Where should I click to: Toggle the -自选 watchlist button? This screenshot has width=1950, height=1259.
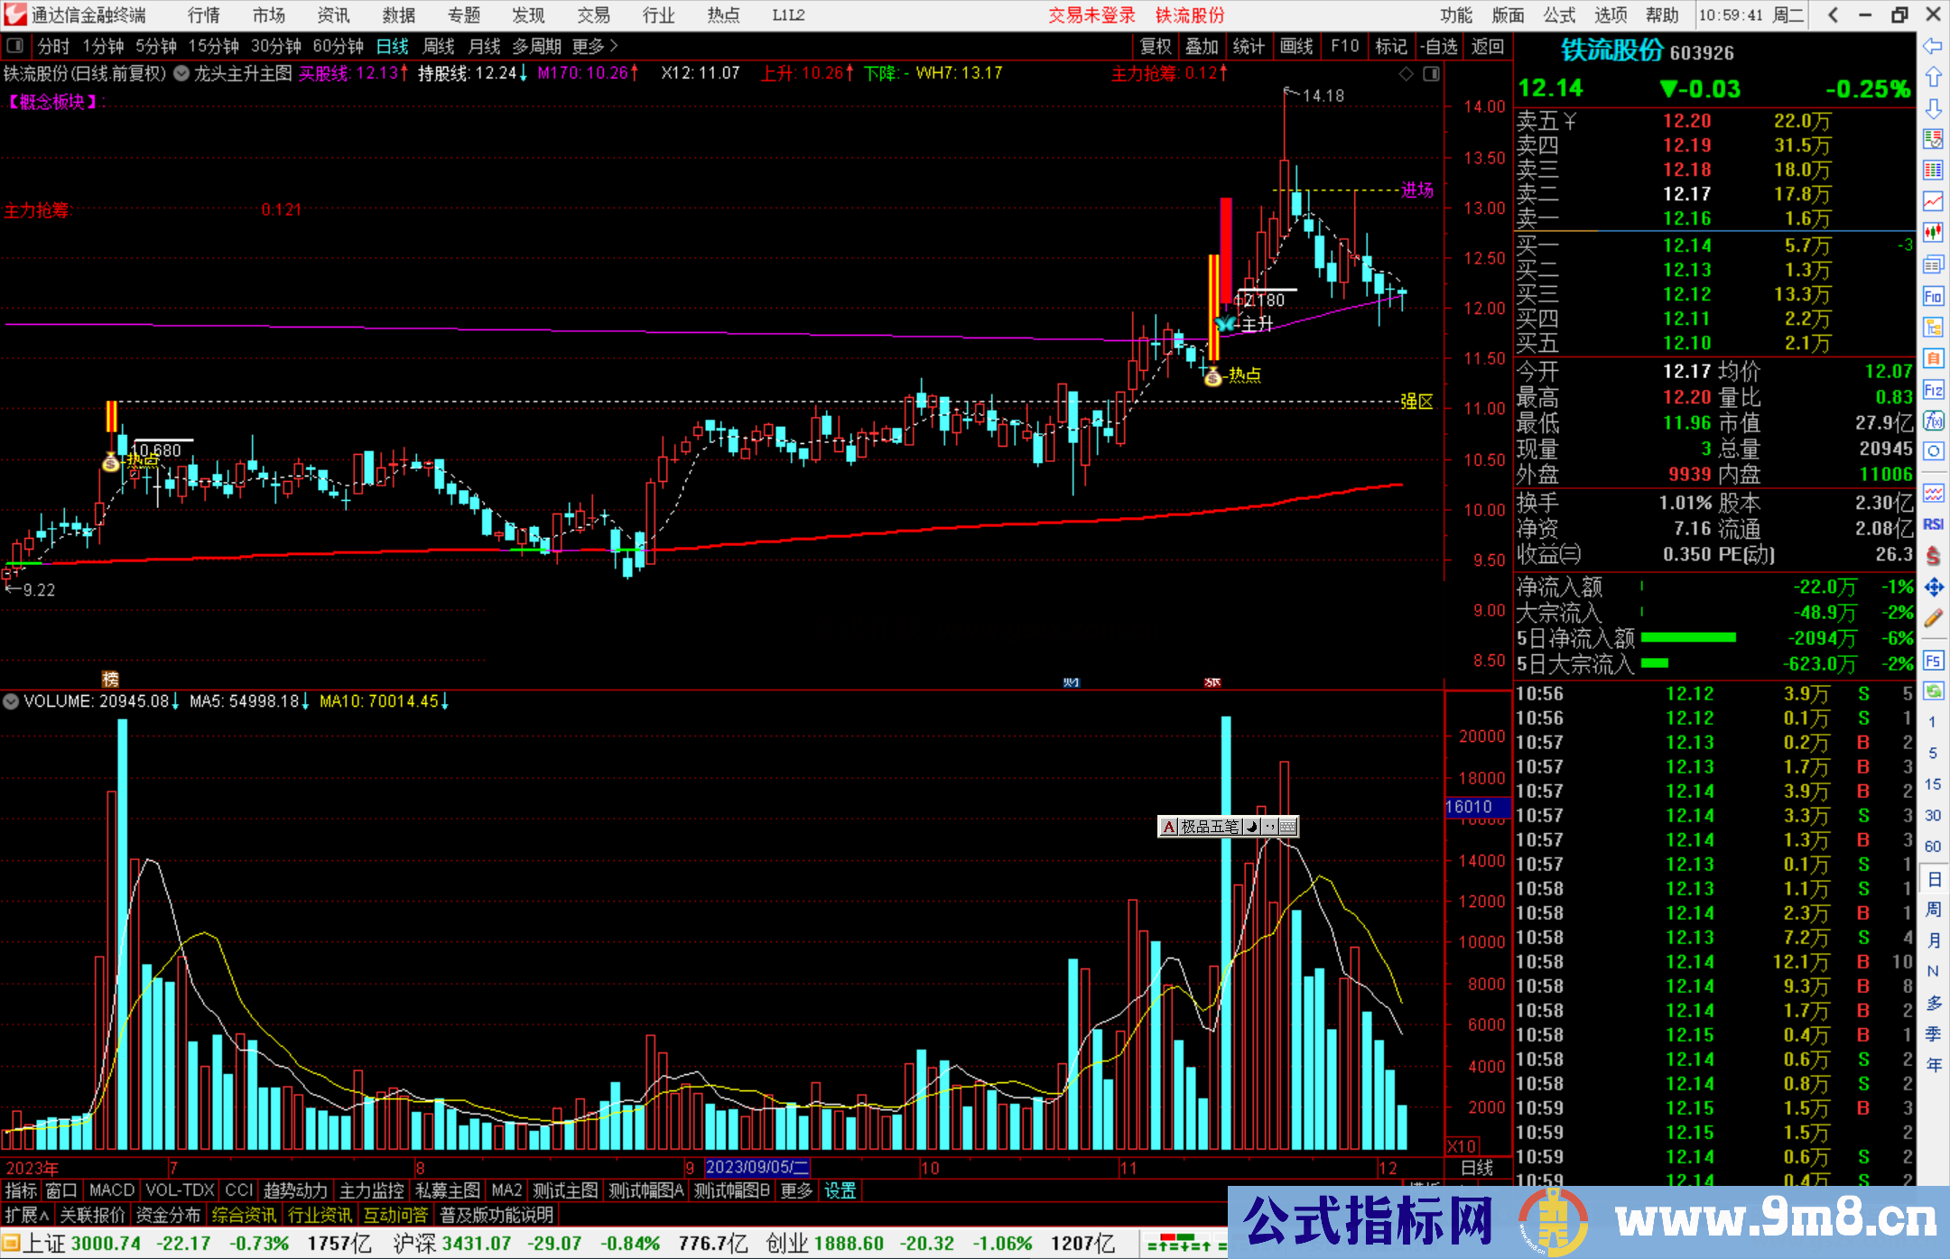[1437, 46]
